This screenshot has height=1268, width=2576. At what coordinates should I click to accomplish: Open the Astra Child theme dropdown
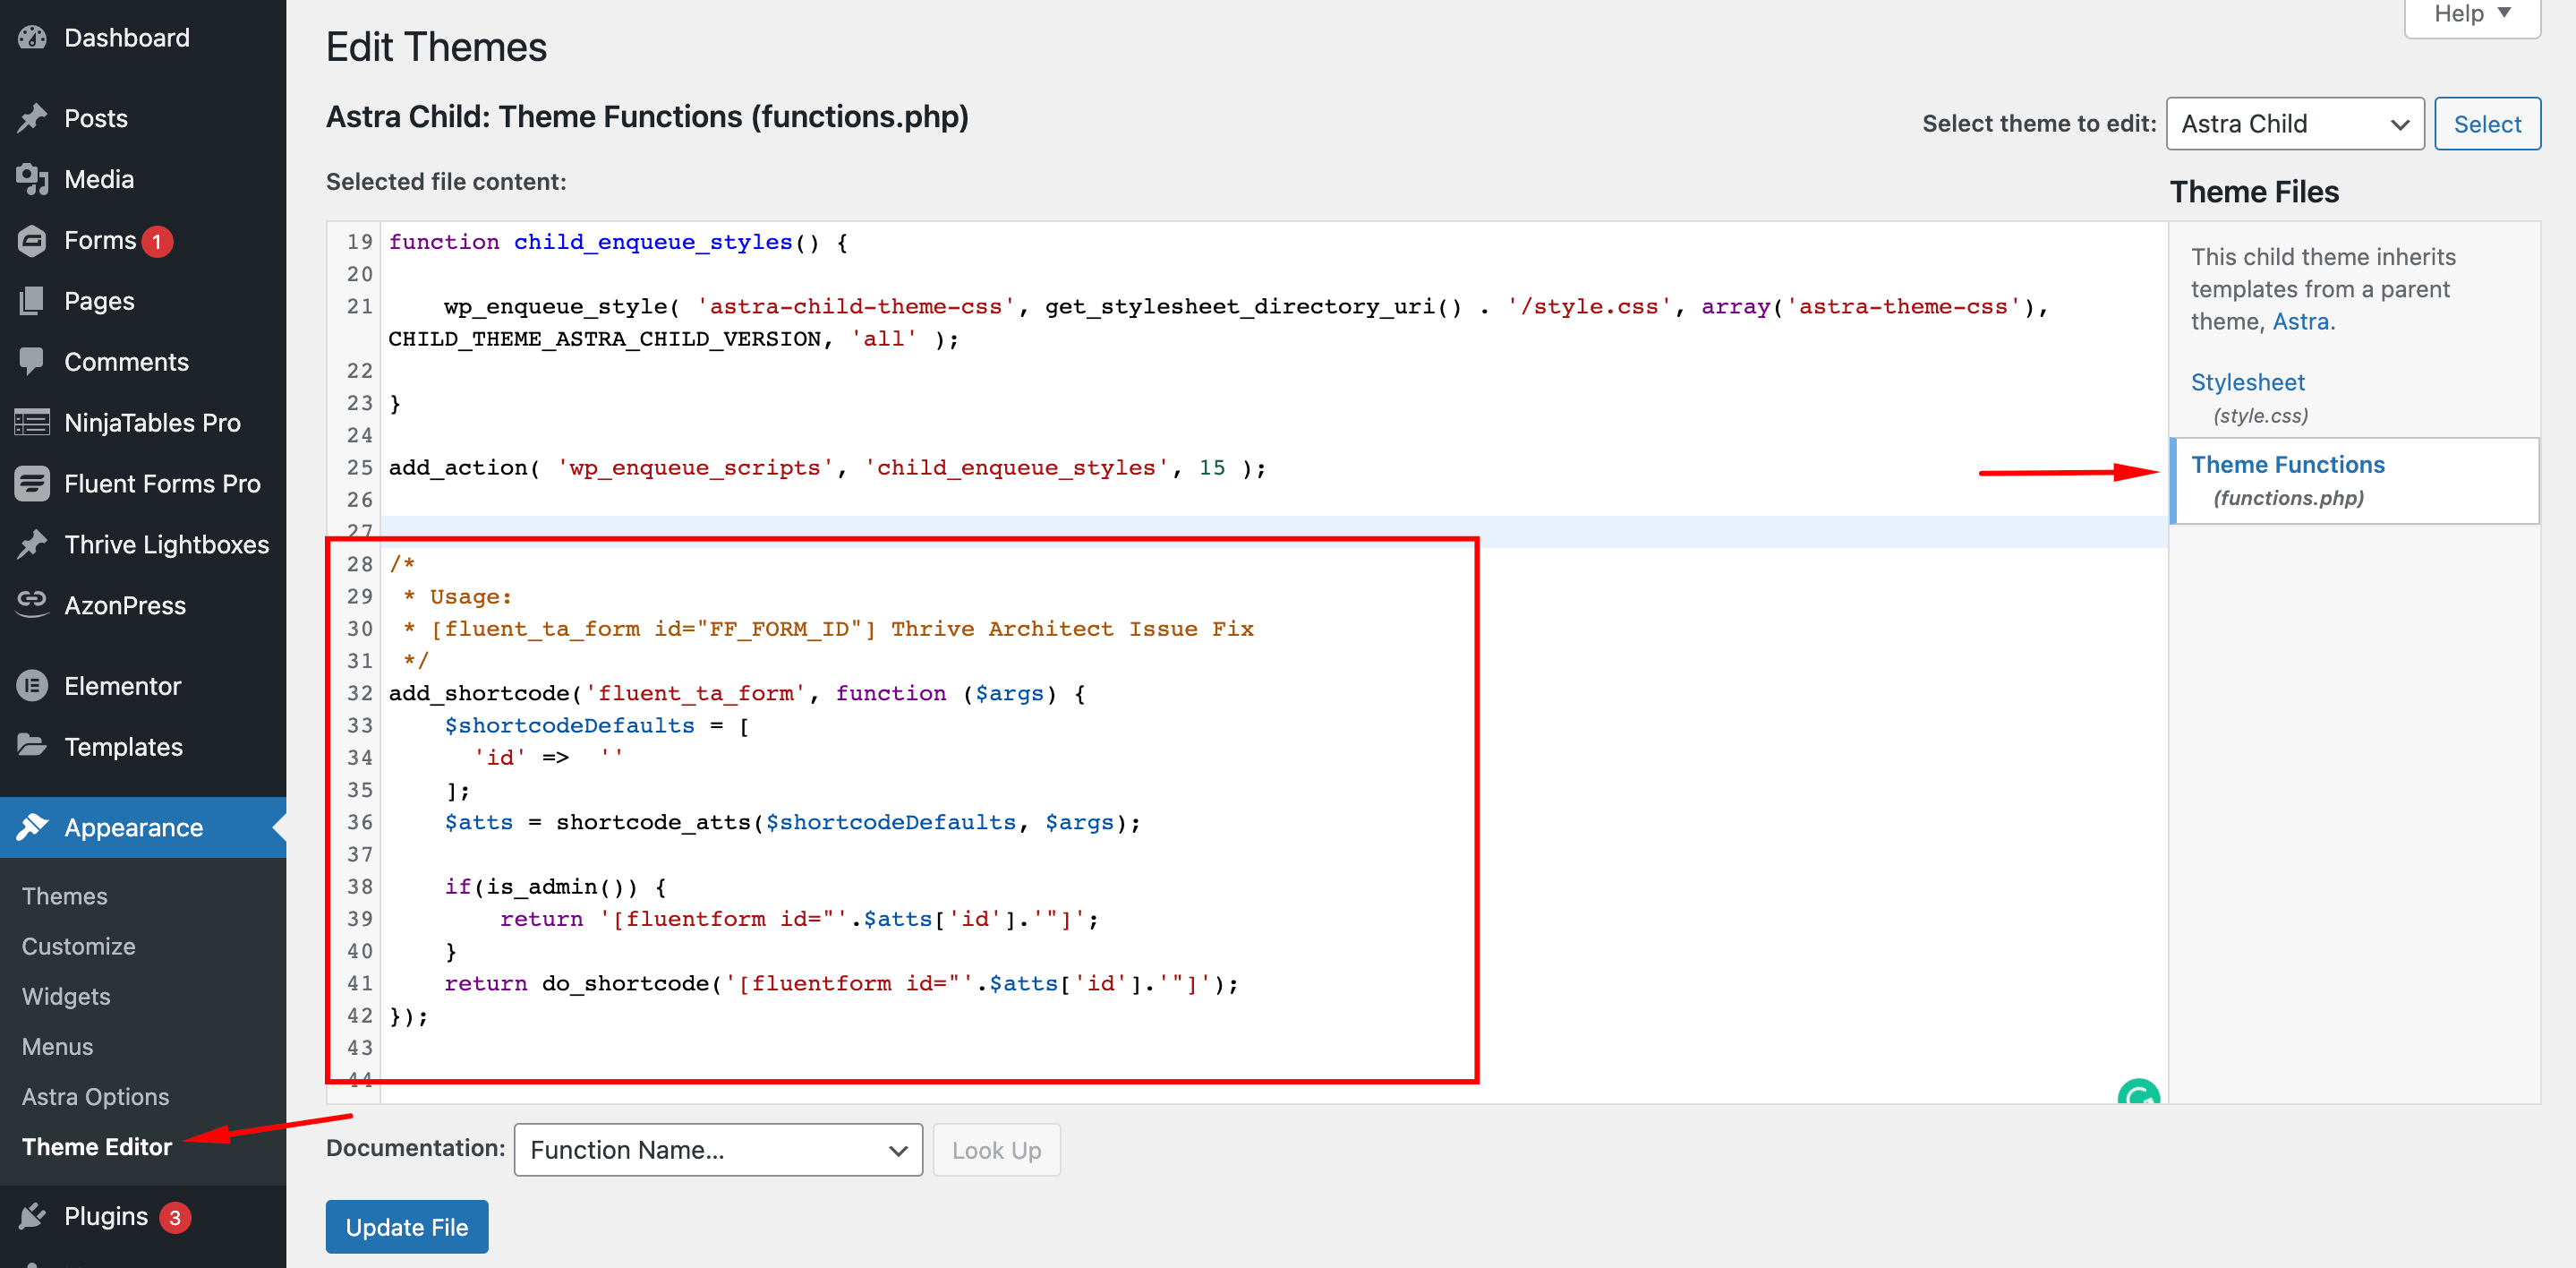[2294, 124]
